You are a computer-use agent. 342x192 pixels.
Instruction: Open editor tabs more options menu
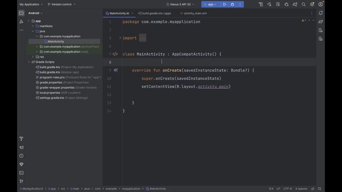pos(312,13)
